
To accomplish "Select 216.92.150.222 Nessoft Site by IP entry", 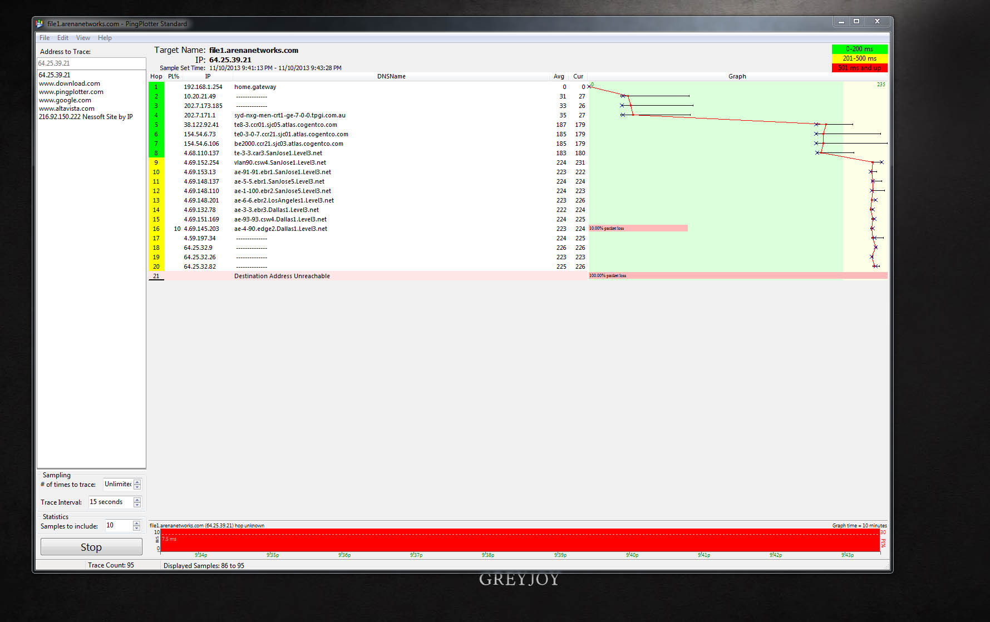I will tap(86, 117).
